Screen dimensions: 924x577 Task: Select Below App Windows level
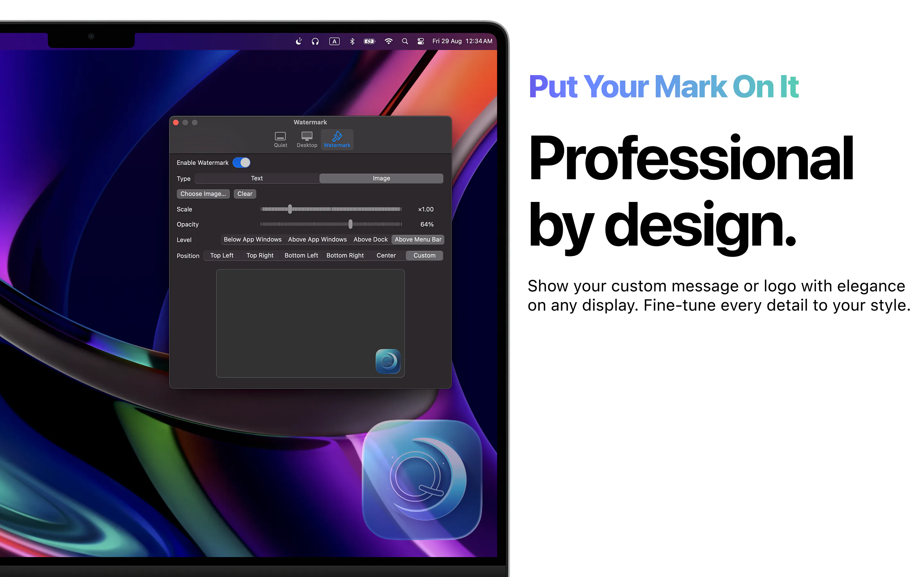click(252, 240)
